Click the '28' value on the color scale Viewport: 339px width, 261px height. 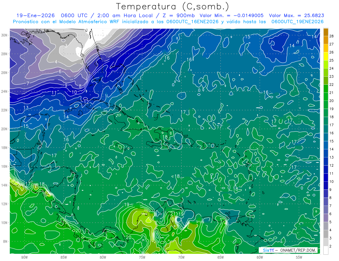332,36
